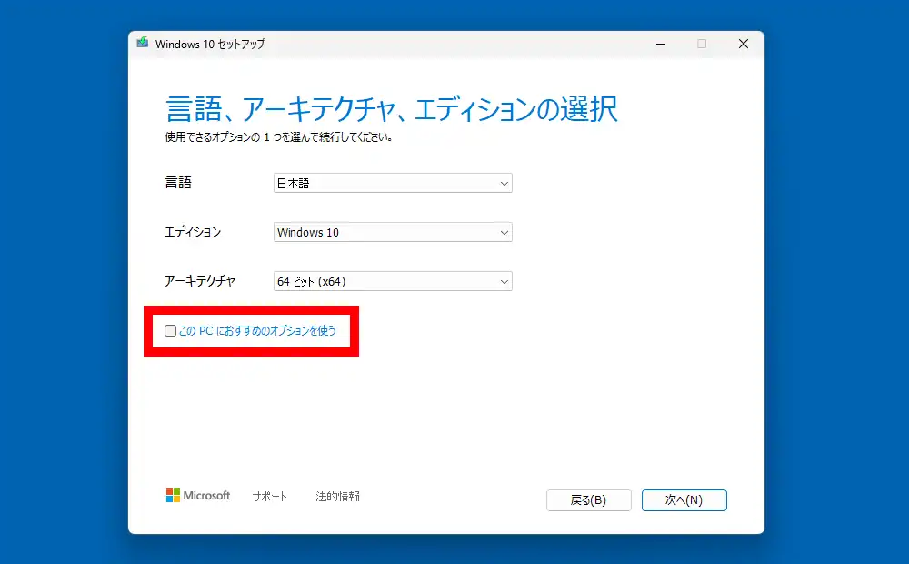Go back with the 戻る(B) button
Viewport: 909px width, 564px height.
[588, 500]
